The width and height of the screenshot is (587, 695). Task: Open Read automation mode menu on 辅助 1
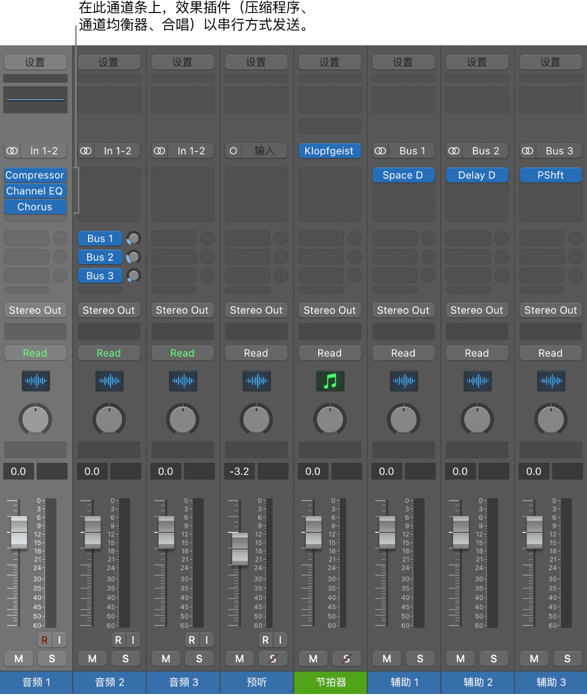coord(403,353)
